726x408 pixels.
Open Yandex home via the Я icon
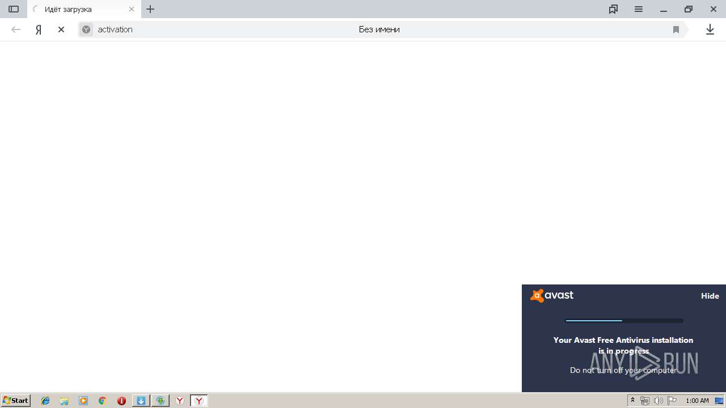(39, 29)
